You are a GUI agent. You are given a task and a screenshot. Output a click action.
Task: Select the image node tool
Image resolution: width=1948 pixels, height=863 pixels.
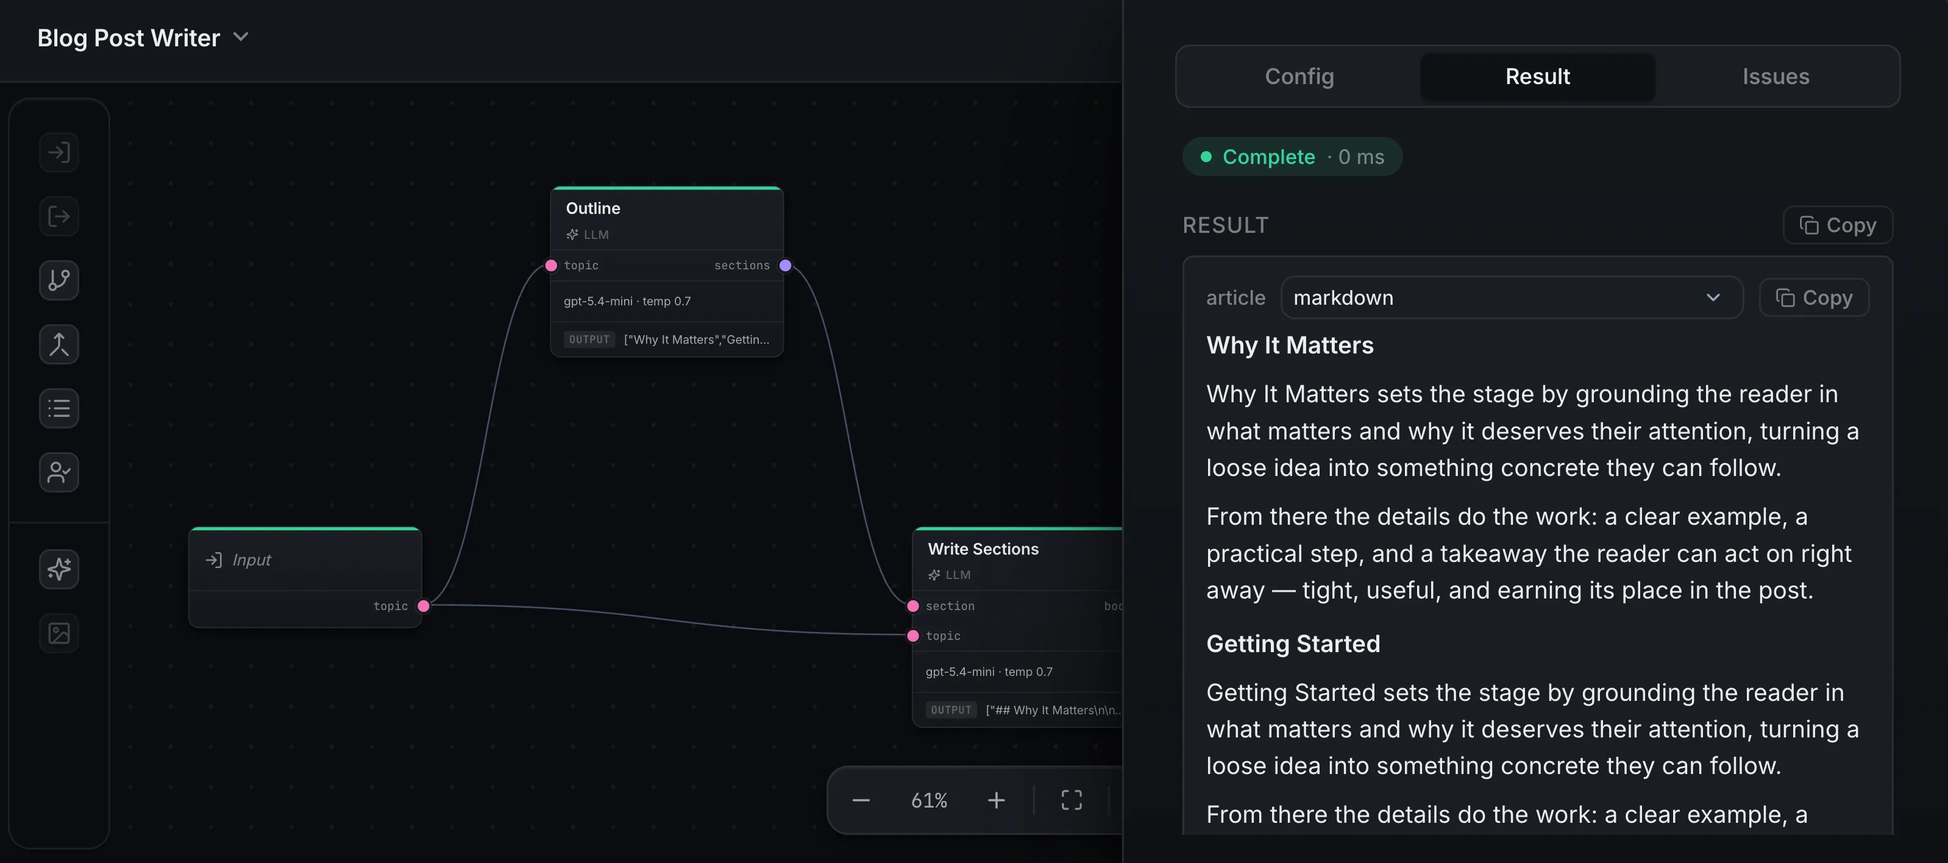pyautogui.click(x=59, y=633)
